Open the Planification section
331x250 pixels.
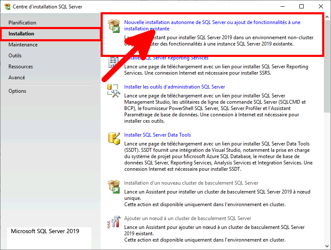click(x=22, y=23)
